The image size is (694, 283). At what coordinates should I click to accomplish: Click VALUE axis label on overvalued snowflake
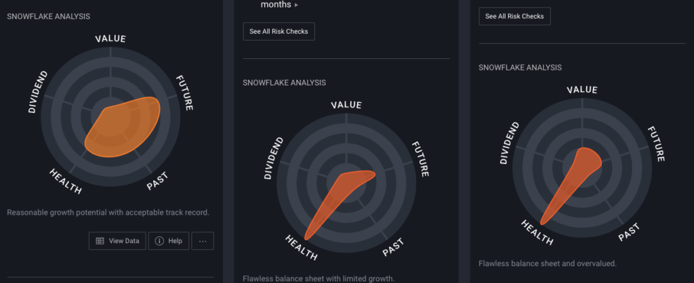(x=582, y=89)
